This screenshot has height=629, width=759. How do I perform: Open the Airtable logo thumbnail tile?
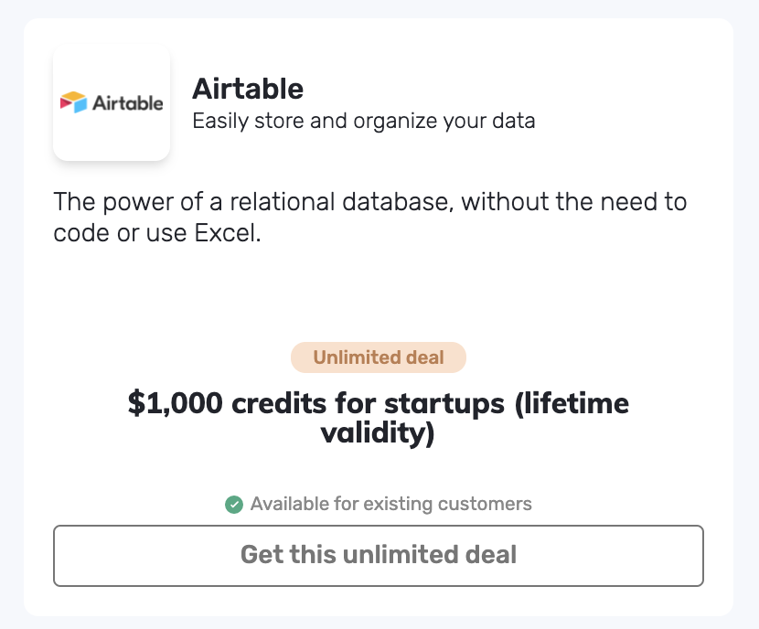pyautogui.click(x=112, y=102)
